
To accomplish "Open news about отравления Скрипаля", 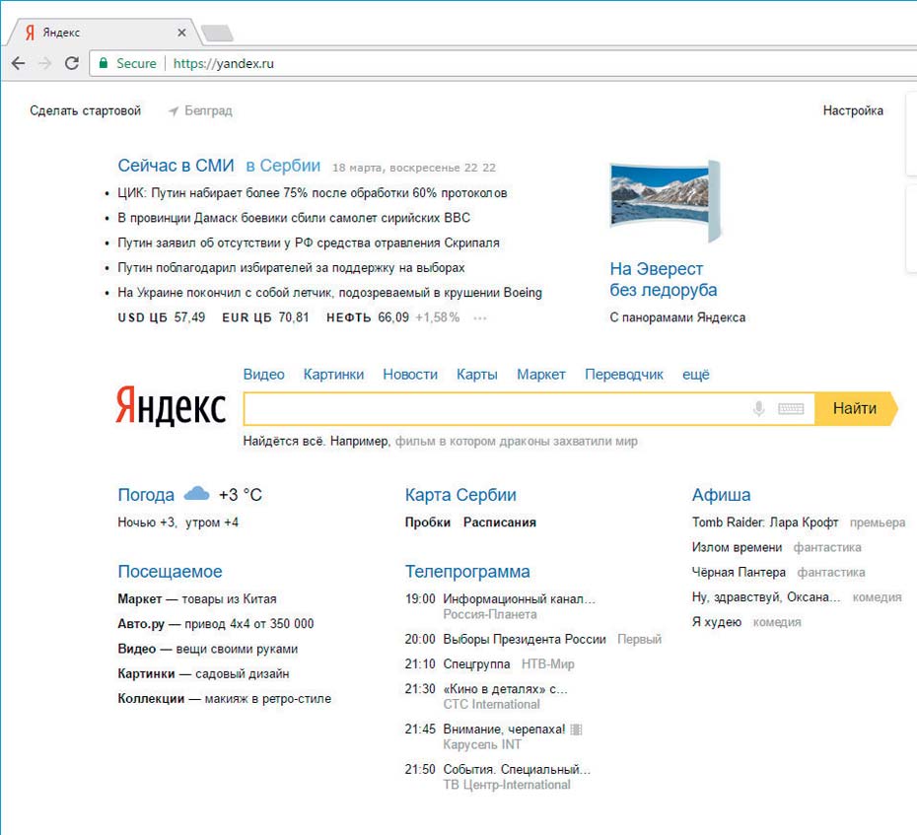I will (309, 243).
